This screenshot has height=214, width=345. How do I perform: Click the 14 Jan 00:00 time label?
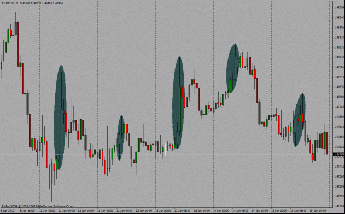coord(221,211)
